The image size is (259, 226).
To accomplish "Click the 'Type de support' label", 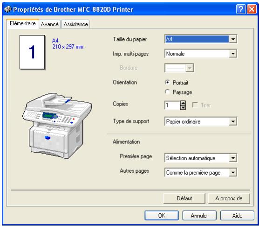I will pos(131,121).
